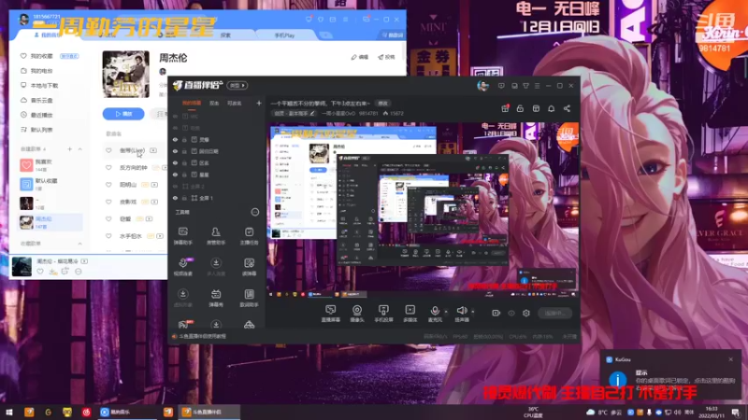
Task: Click the share icon in streaming app
Action: [567, 108]
